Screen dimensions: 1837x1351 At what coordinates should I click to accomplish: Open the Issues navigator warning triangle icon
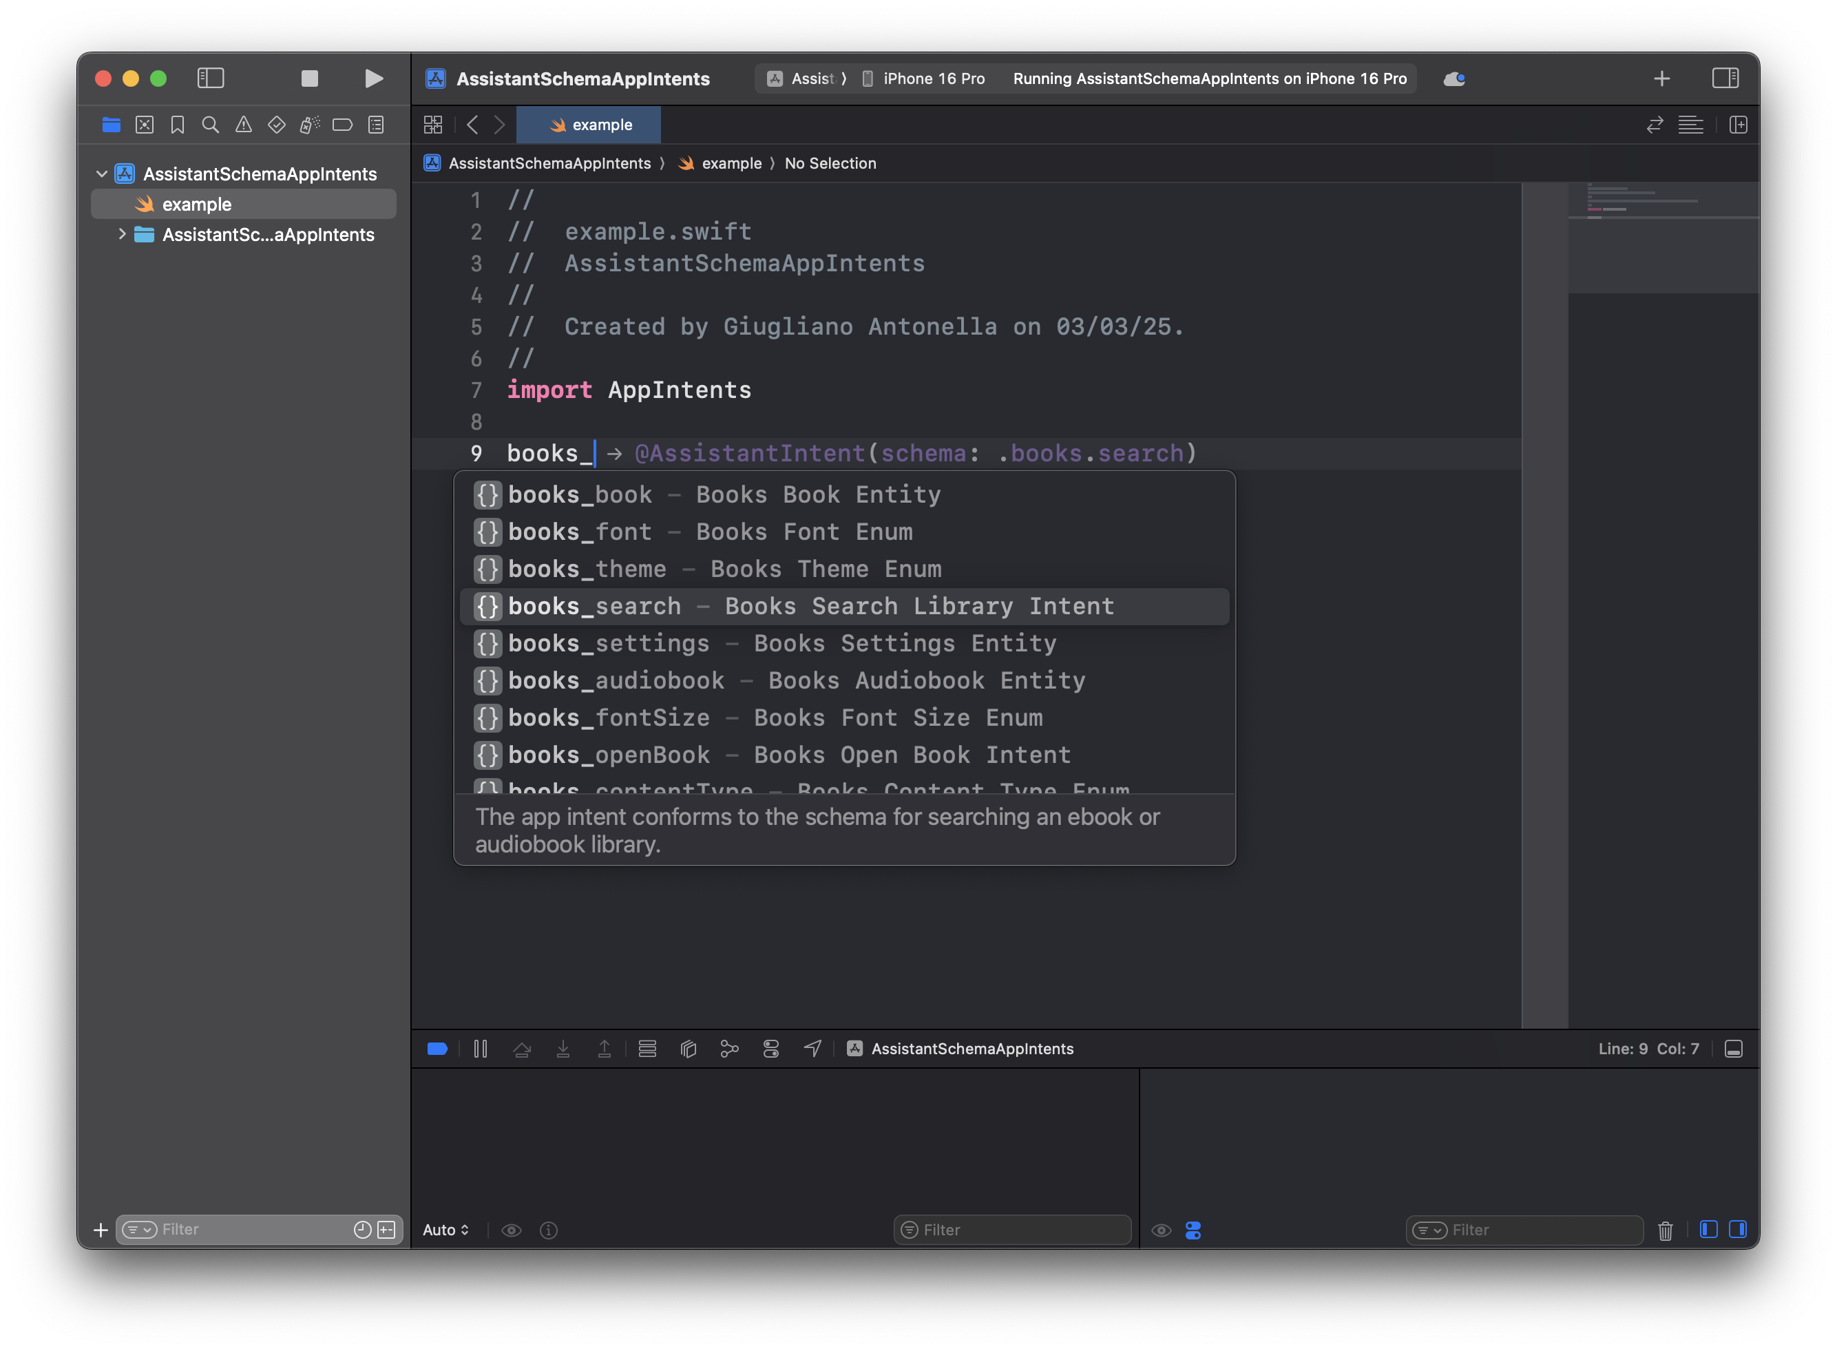(244, 125)
